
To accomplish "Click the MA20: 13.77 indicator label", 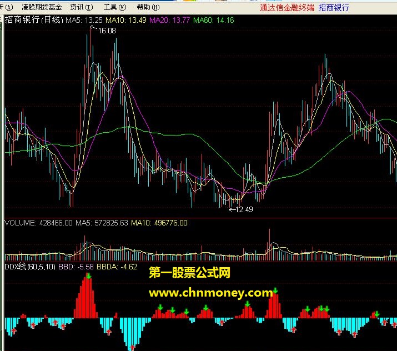I will tap(169, 20).
